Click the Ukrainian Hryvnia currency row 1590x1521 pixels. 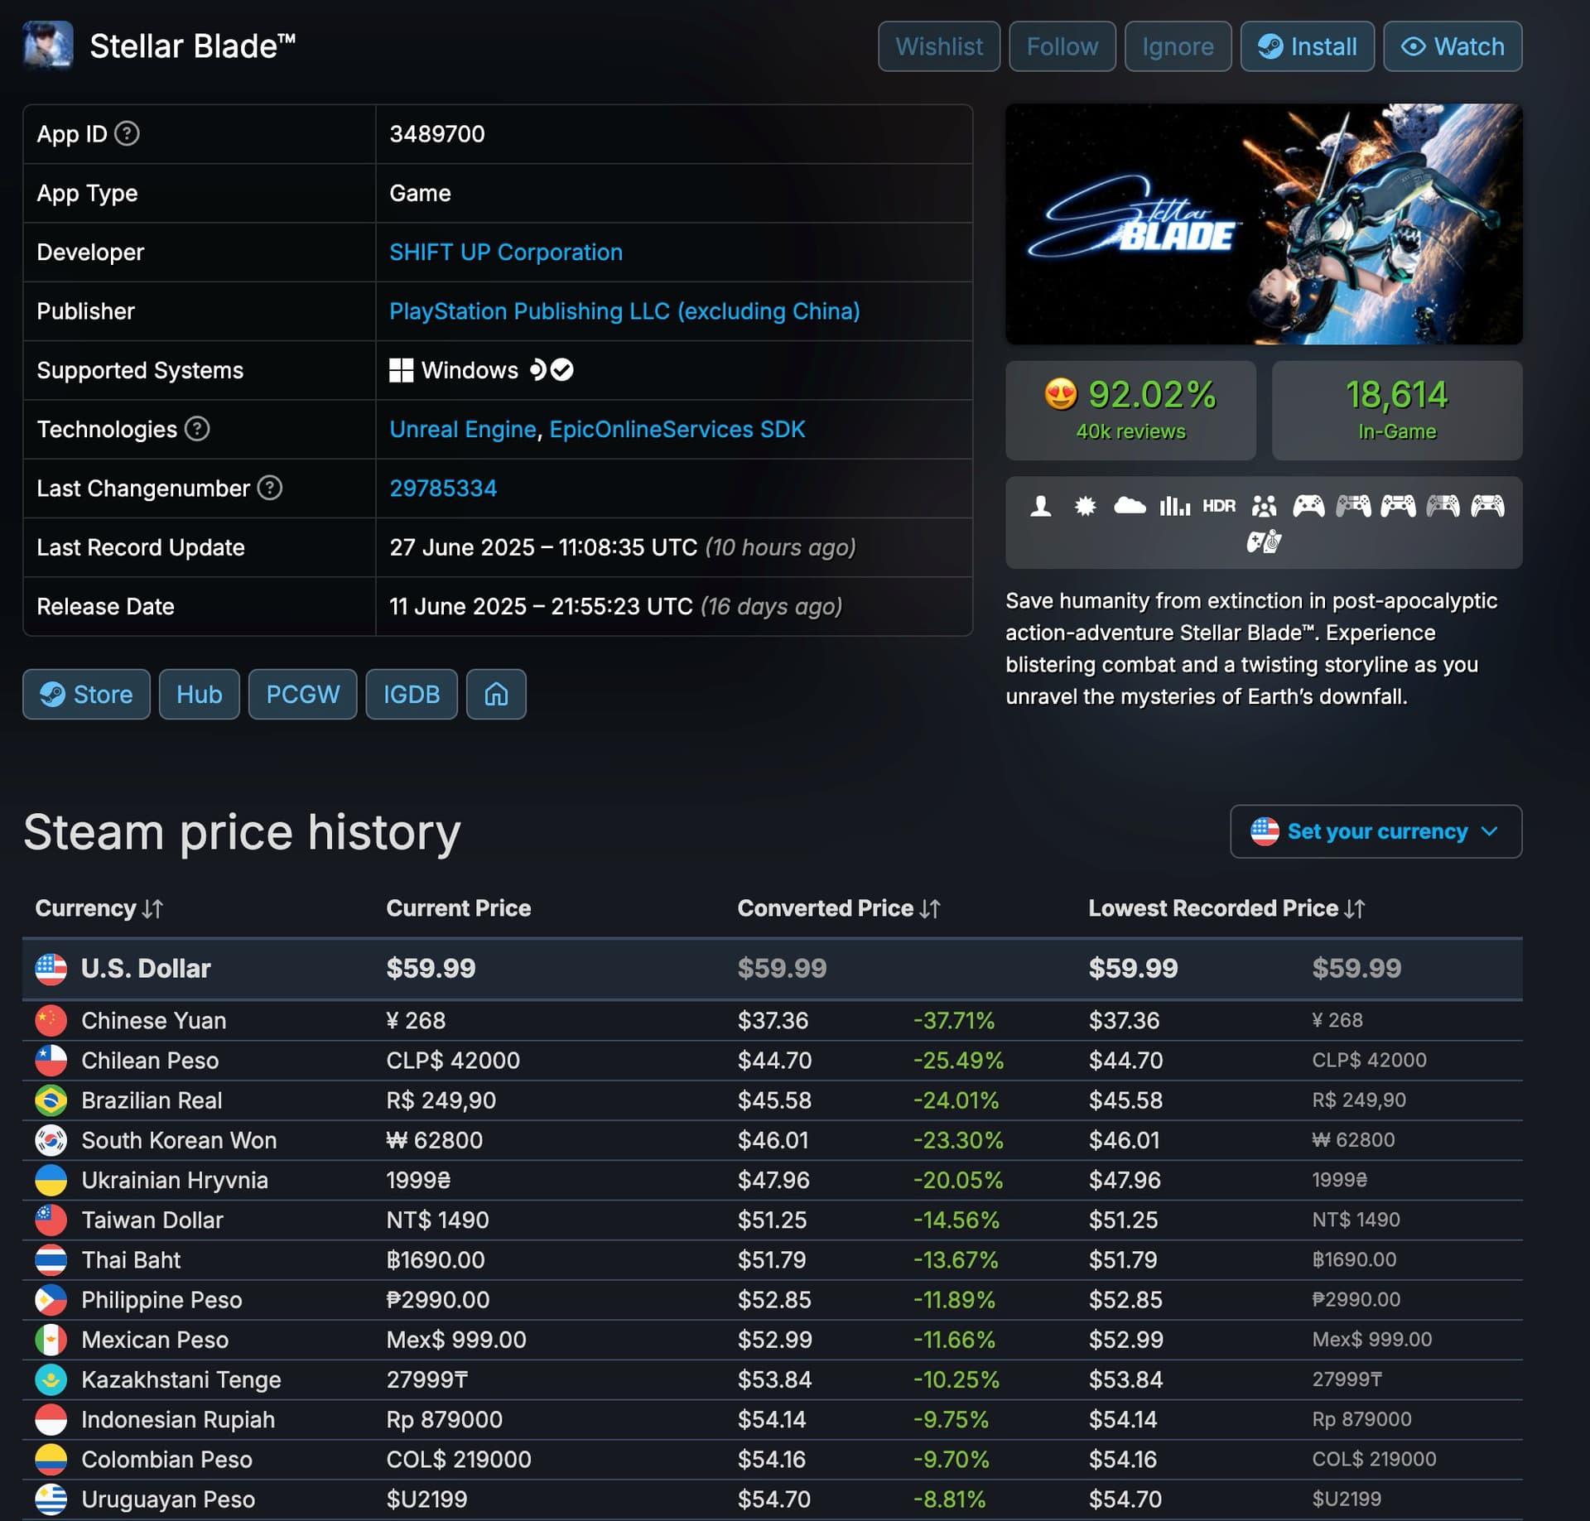(772, 1180)
